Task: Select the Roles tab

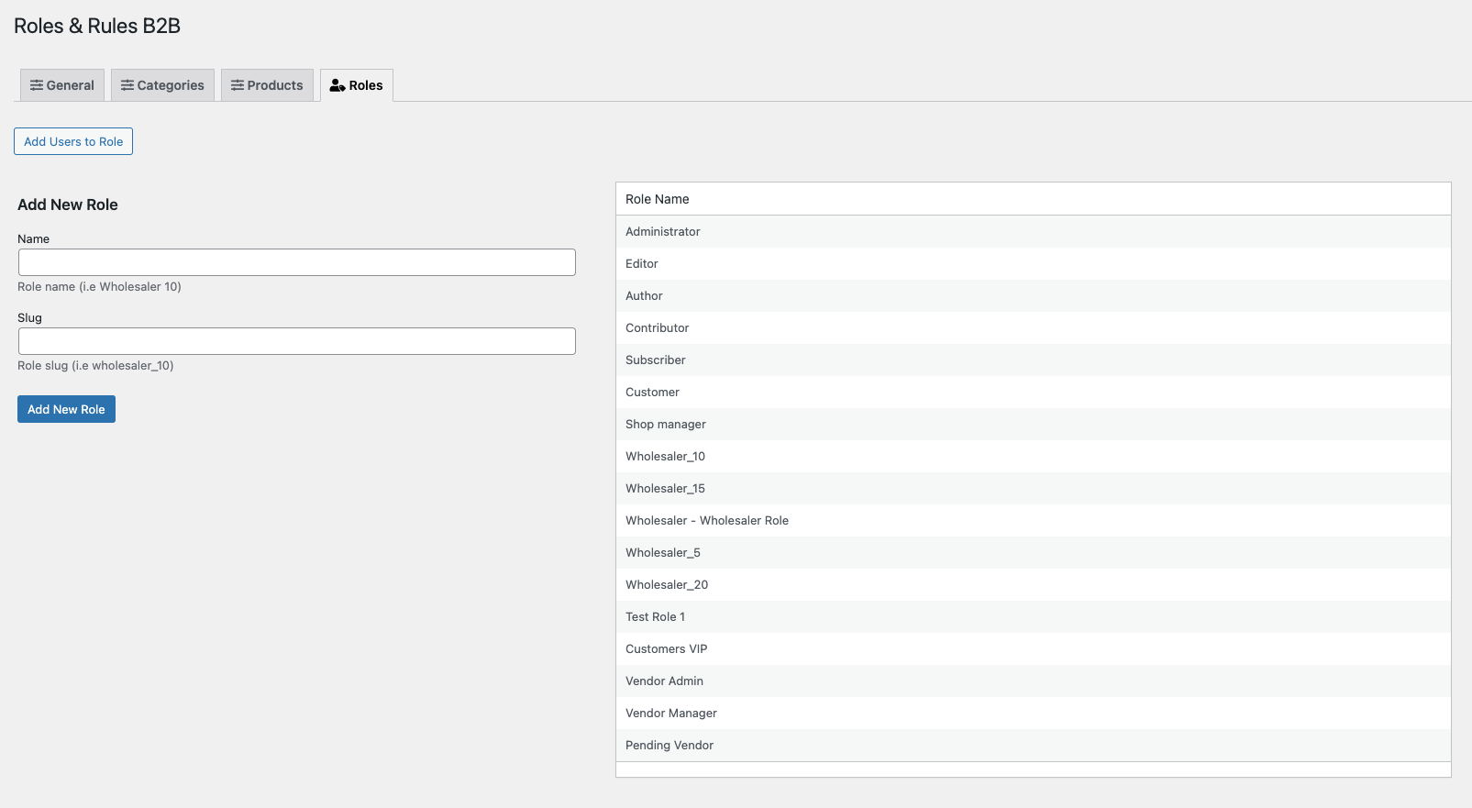Action: point(357,85)
